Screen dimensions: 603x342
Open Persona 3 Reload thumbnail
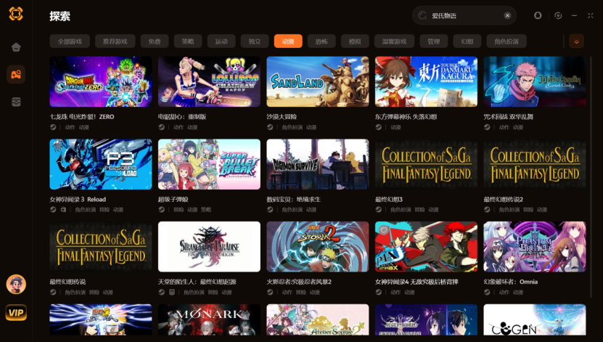point(101,164)
